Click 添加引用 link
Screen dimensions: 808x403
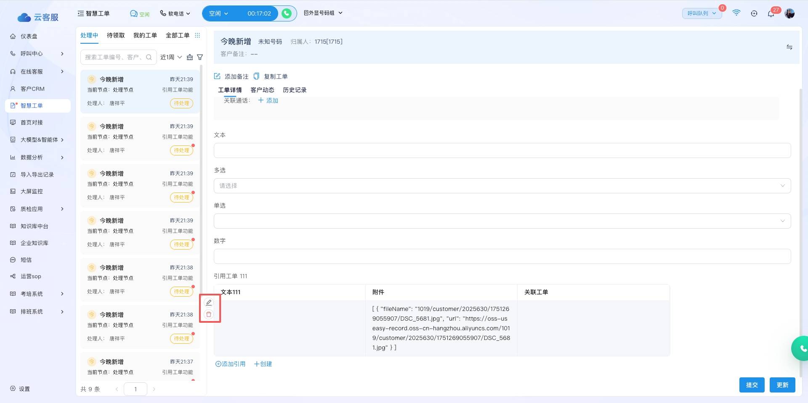tap(230, 364)
